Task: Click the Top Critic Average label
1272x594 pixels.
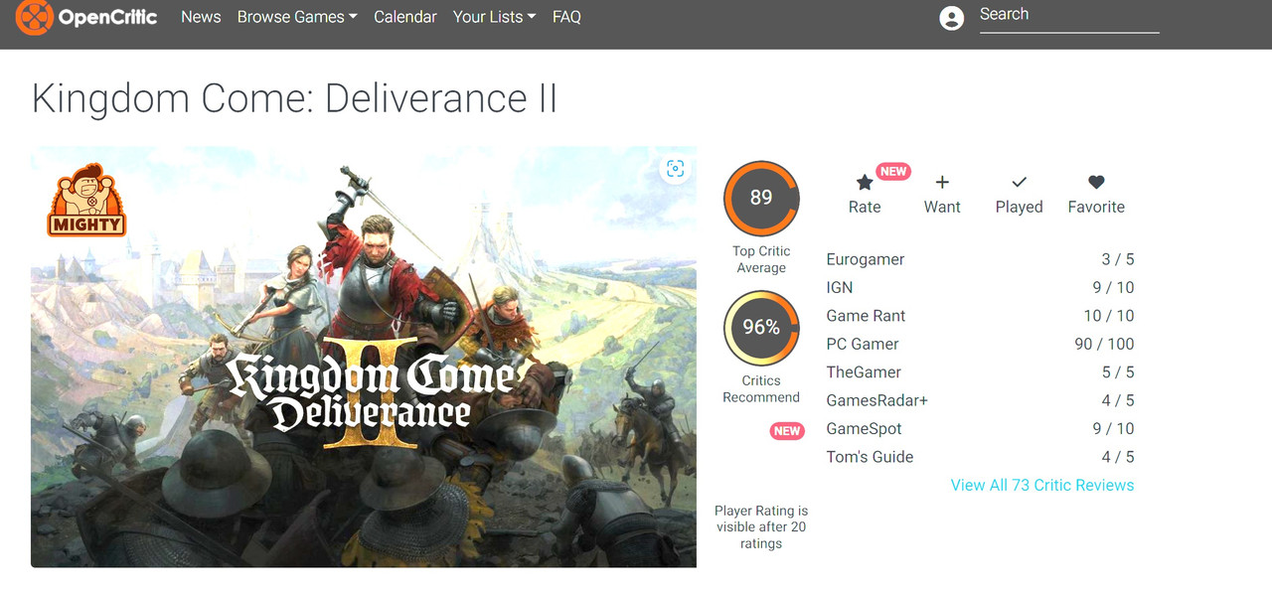Action: (x=761, y=259)
